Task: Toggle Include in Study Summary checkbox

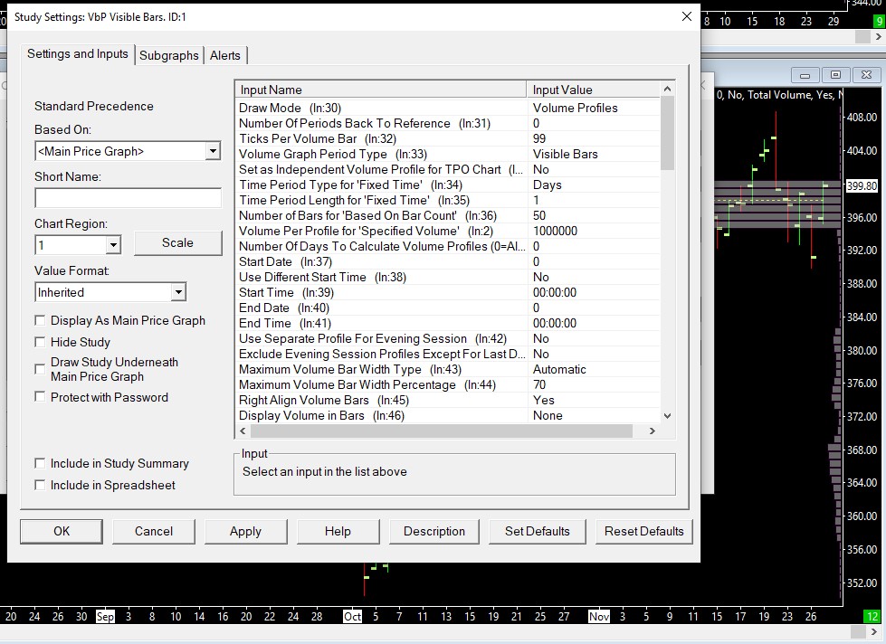Action: point(40,463)
